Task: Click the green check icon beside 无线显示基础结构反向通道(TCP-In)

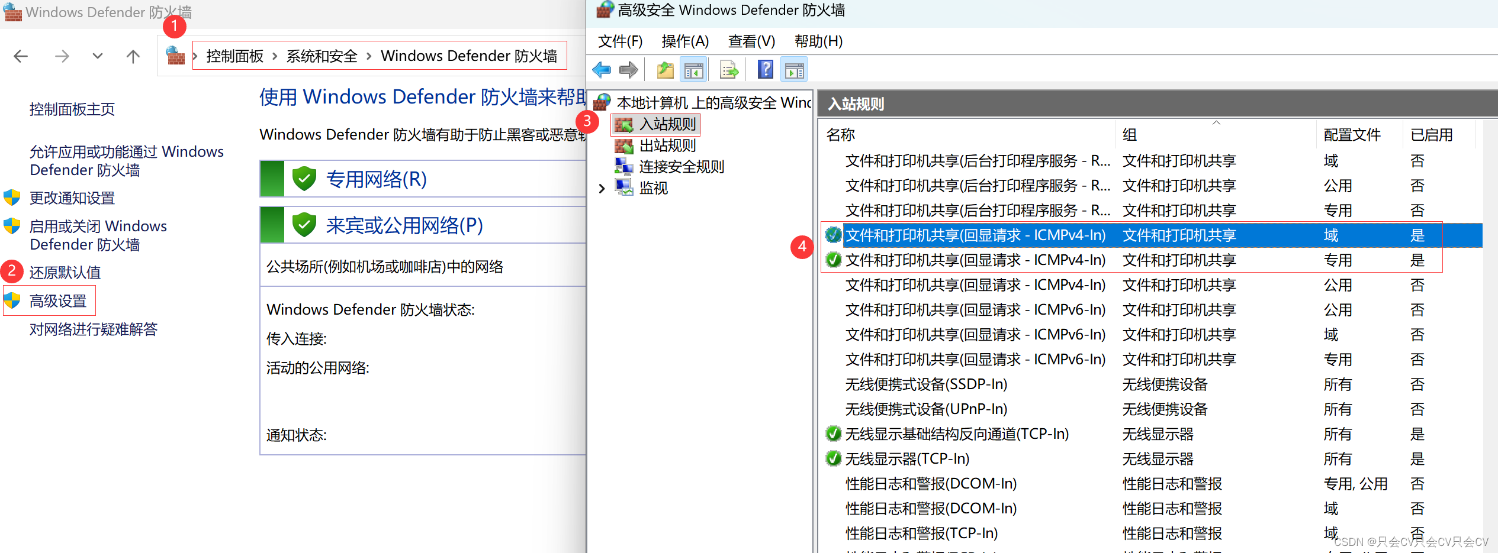Action: coord(834,434)
